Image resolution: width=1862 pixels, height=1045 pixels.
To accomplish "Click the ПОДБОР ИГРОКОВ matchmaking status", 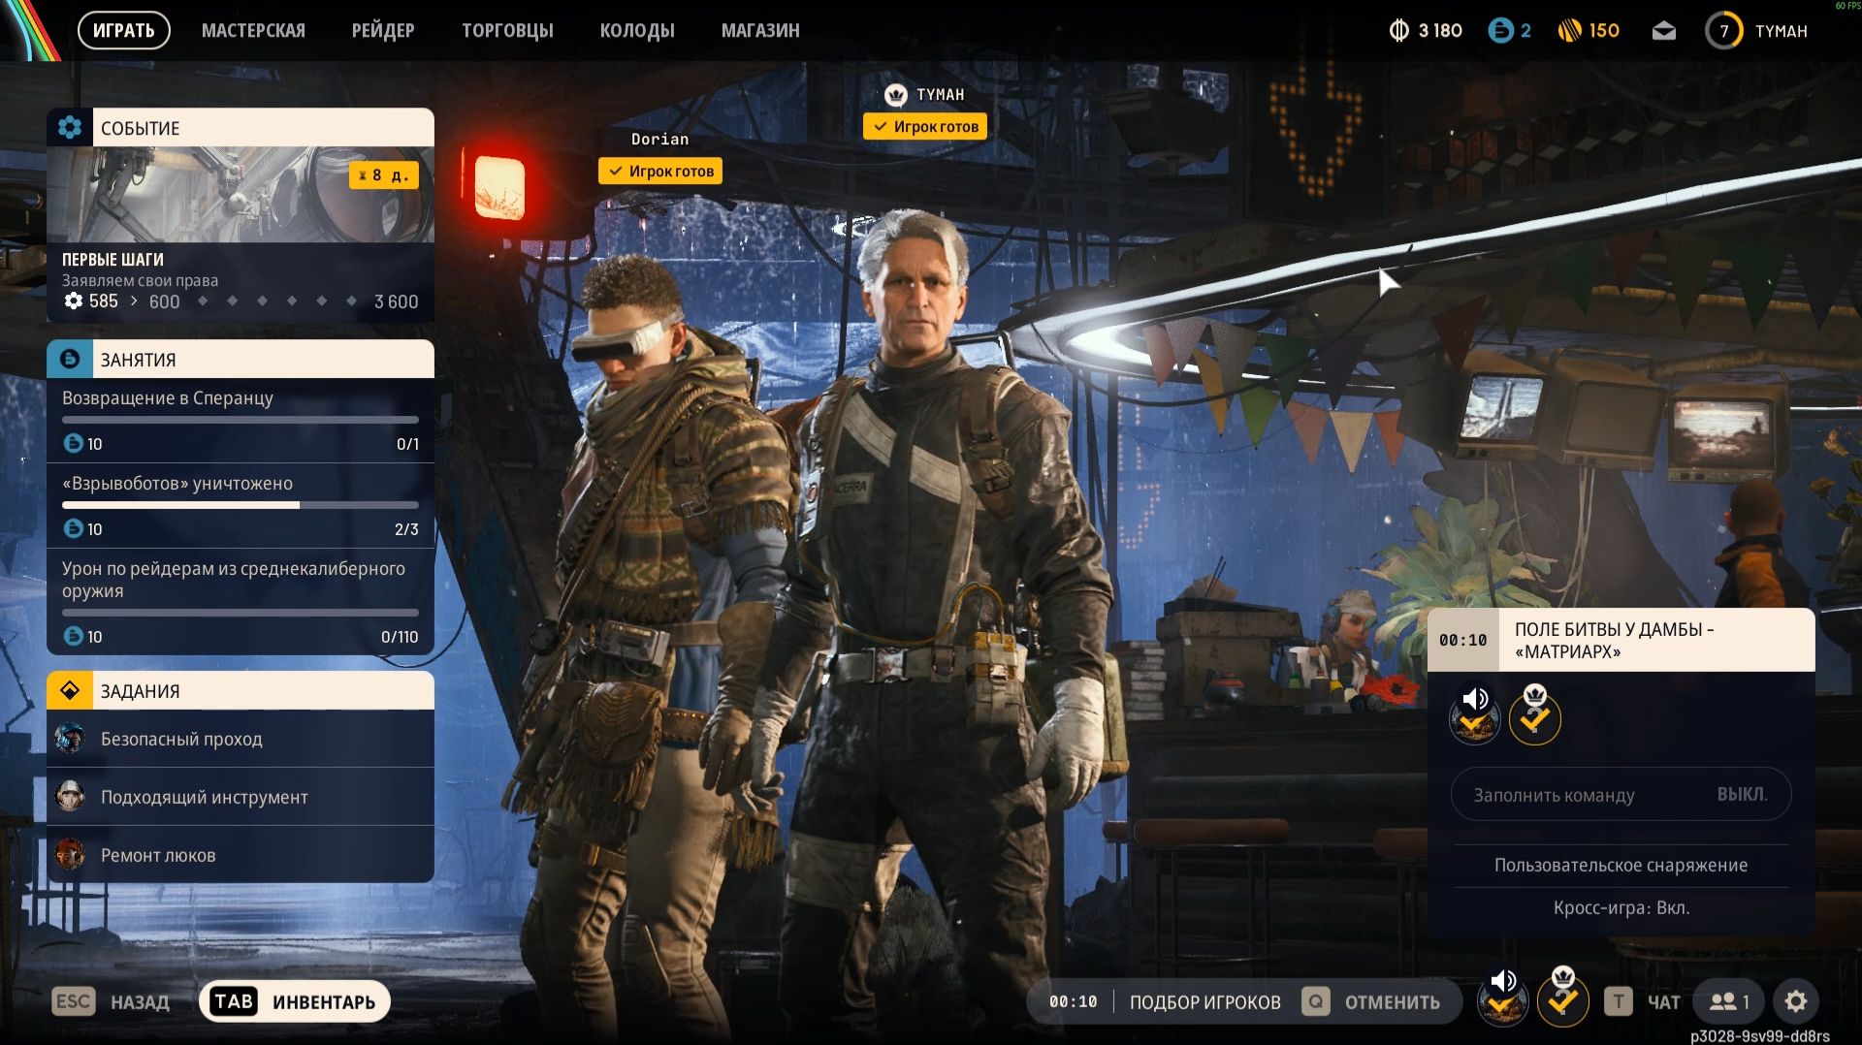I will [1204, 1002].
